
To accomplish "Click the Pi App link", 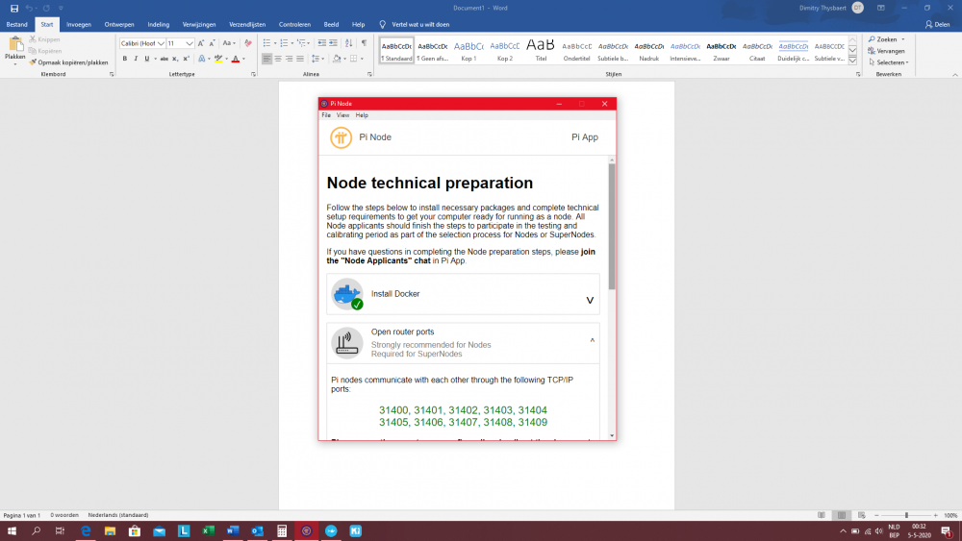I will point(584,137).
